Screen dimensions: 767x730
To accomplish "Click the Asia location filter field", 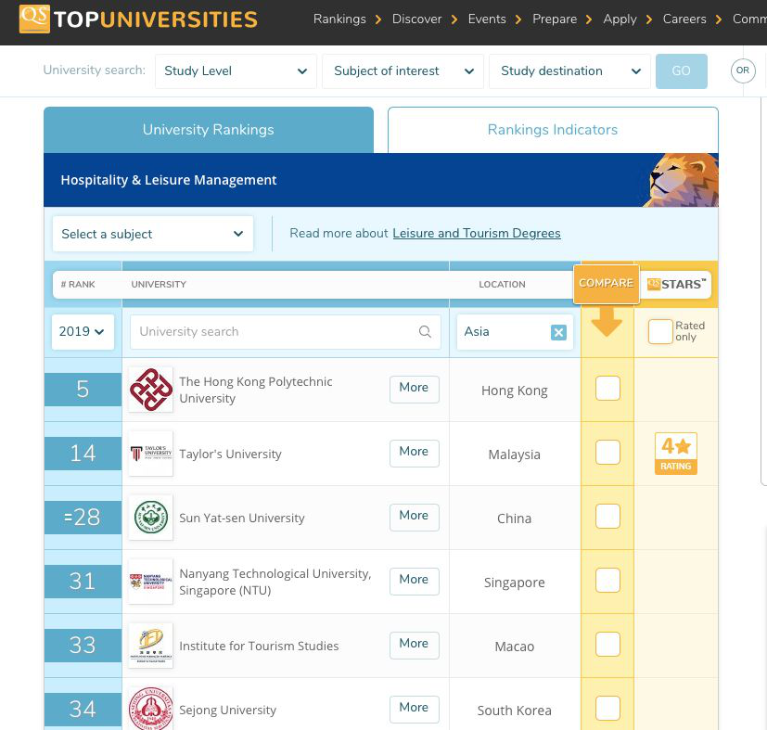I will (515, 332).
